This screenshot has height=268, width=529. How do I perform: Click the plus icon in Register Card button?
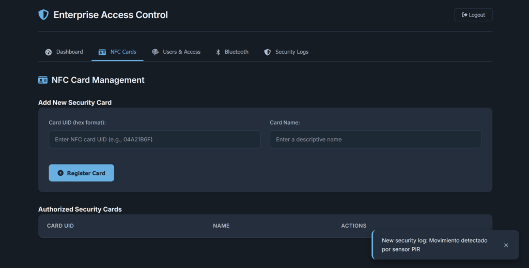pos(60,173)
